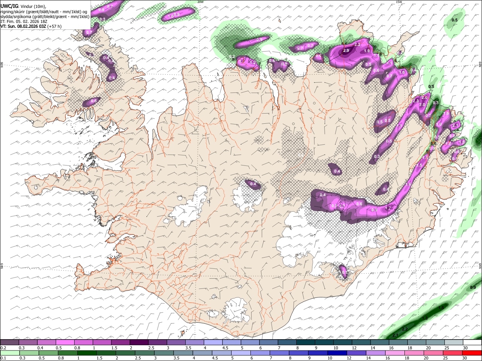Screen dimensions: 482x361
Task: Click the 'UWC/IG: Vindur (10m)' title text
Action: [23, 6]
